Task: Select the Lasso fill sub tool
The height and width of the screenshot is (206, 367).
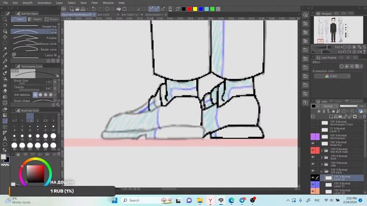Action: pyautogui.click(x=34, y=55)
